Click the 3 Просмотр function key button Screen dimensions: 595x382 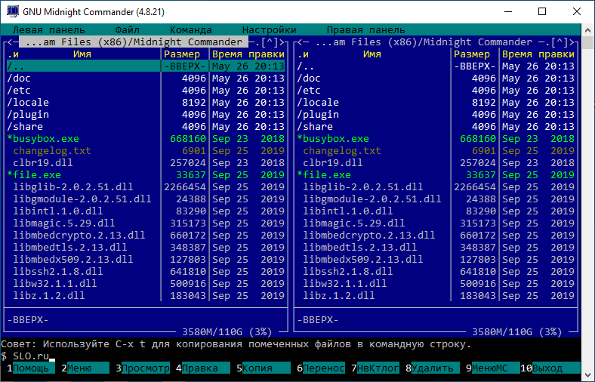coord(143,368)
